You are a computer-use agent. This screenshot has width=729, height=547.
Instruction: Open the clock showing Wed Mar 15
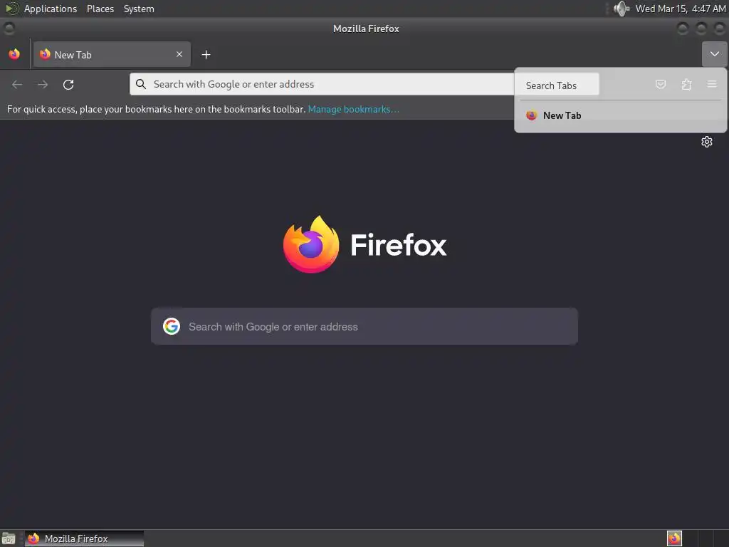pos(680,9)
